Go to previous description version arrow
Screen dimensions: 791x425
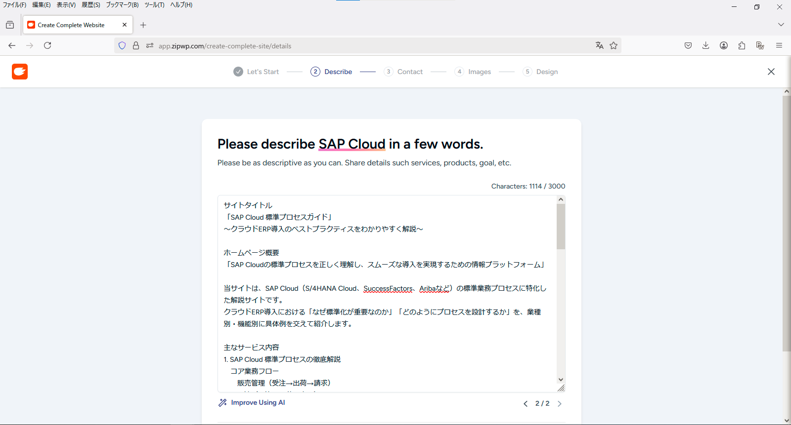pos(526,404)
